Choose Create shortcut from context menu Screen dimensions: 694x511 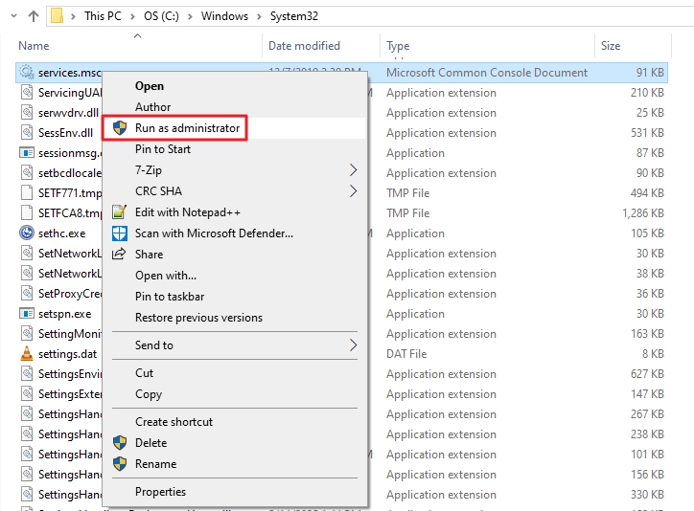click(173, 422)
